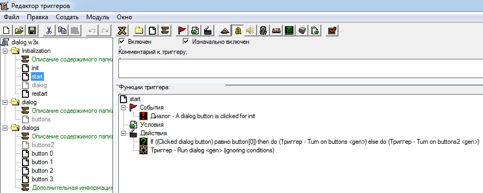Select 'Дополнительная информация' comment in tree
The width and height of the screenshot is (483, 193).
(x=72, y=188)
